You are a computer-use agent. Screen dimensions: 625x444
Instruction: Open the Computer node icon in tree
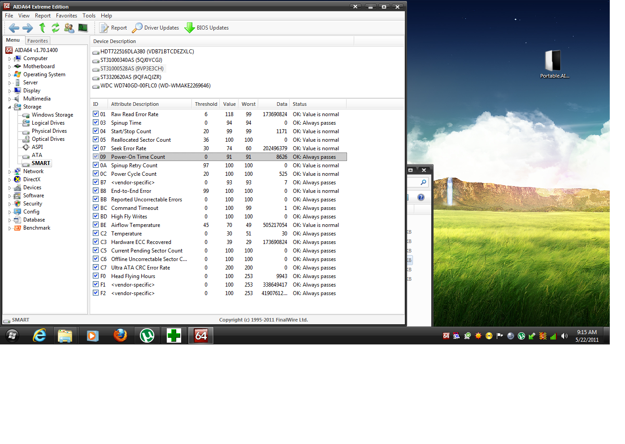(x=17, y=58)
